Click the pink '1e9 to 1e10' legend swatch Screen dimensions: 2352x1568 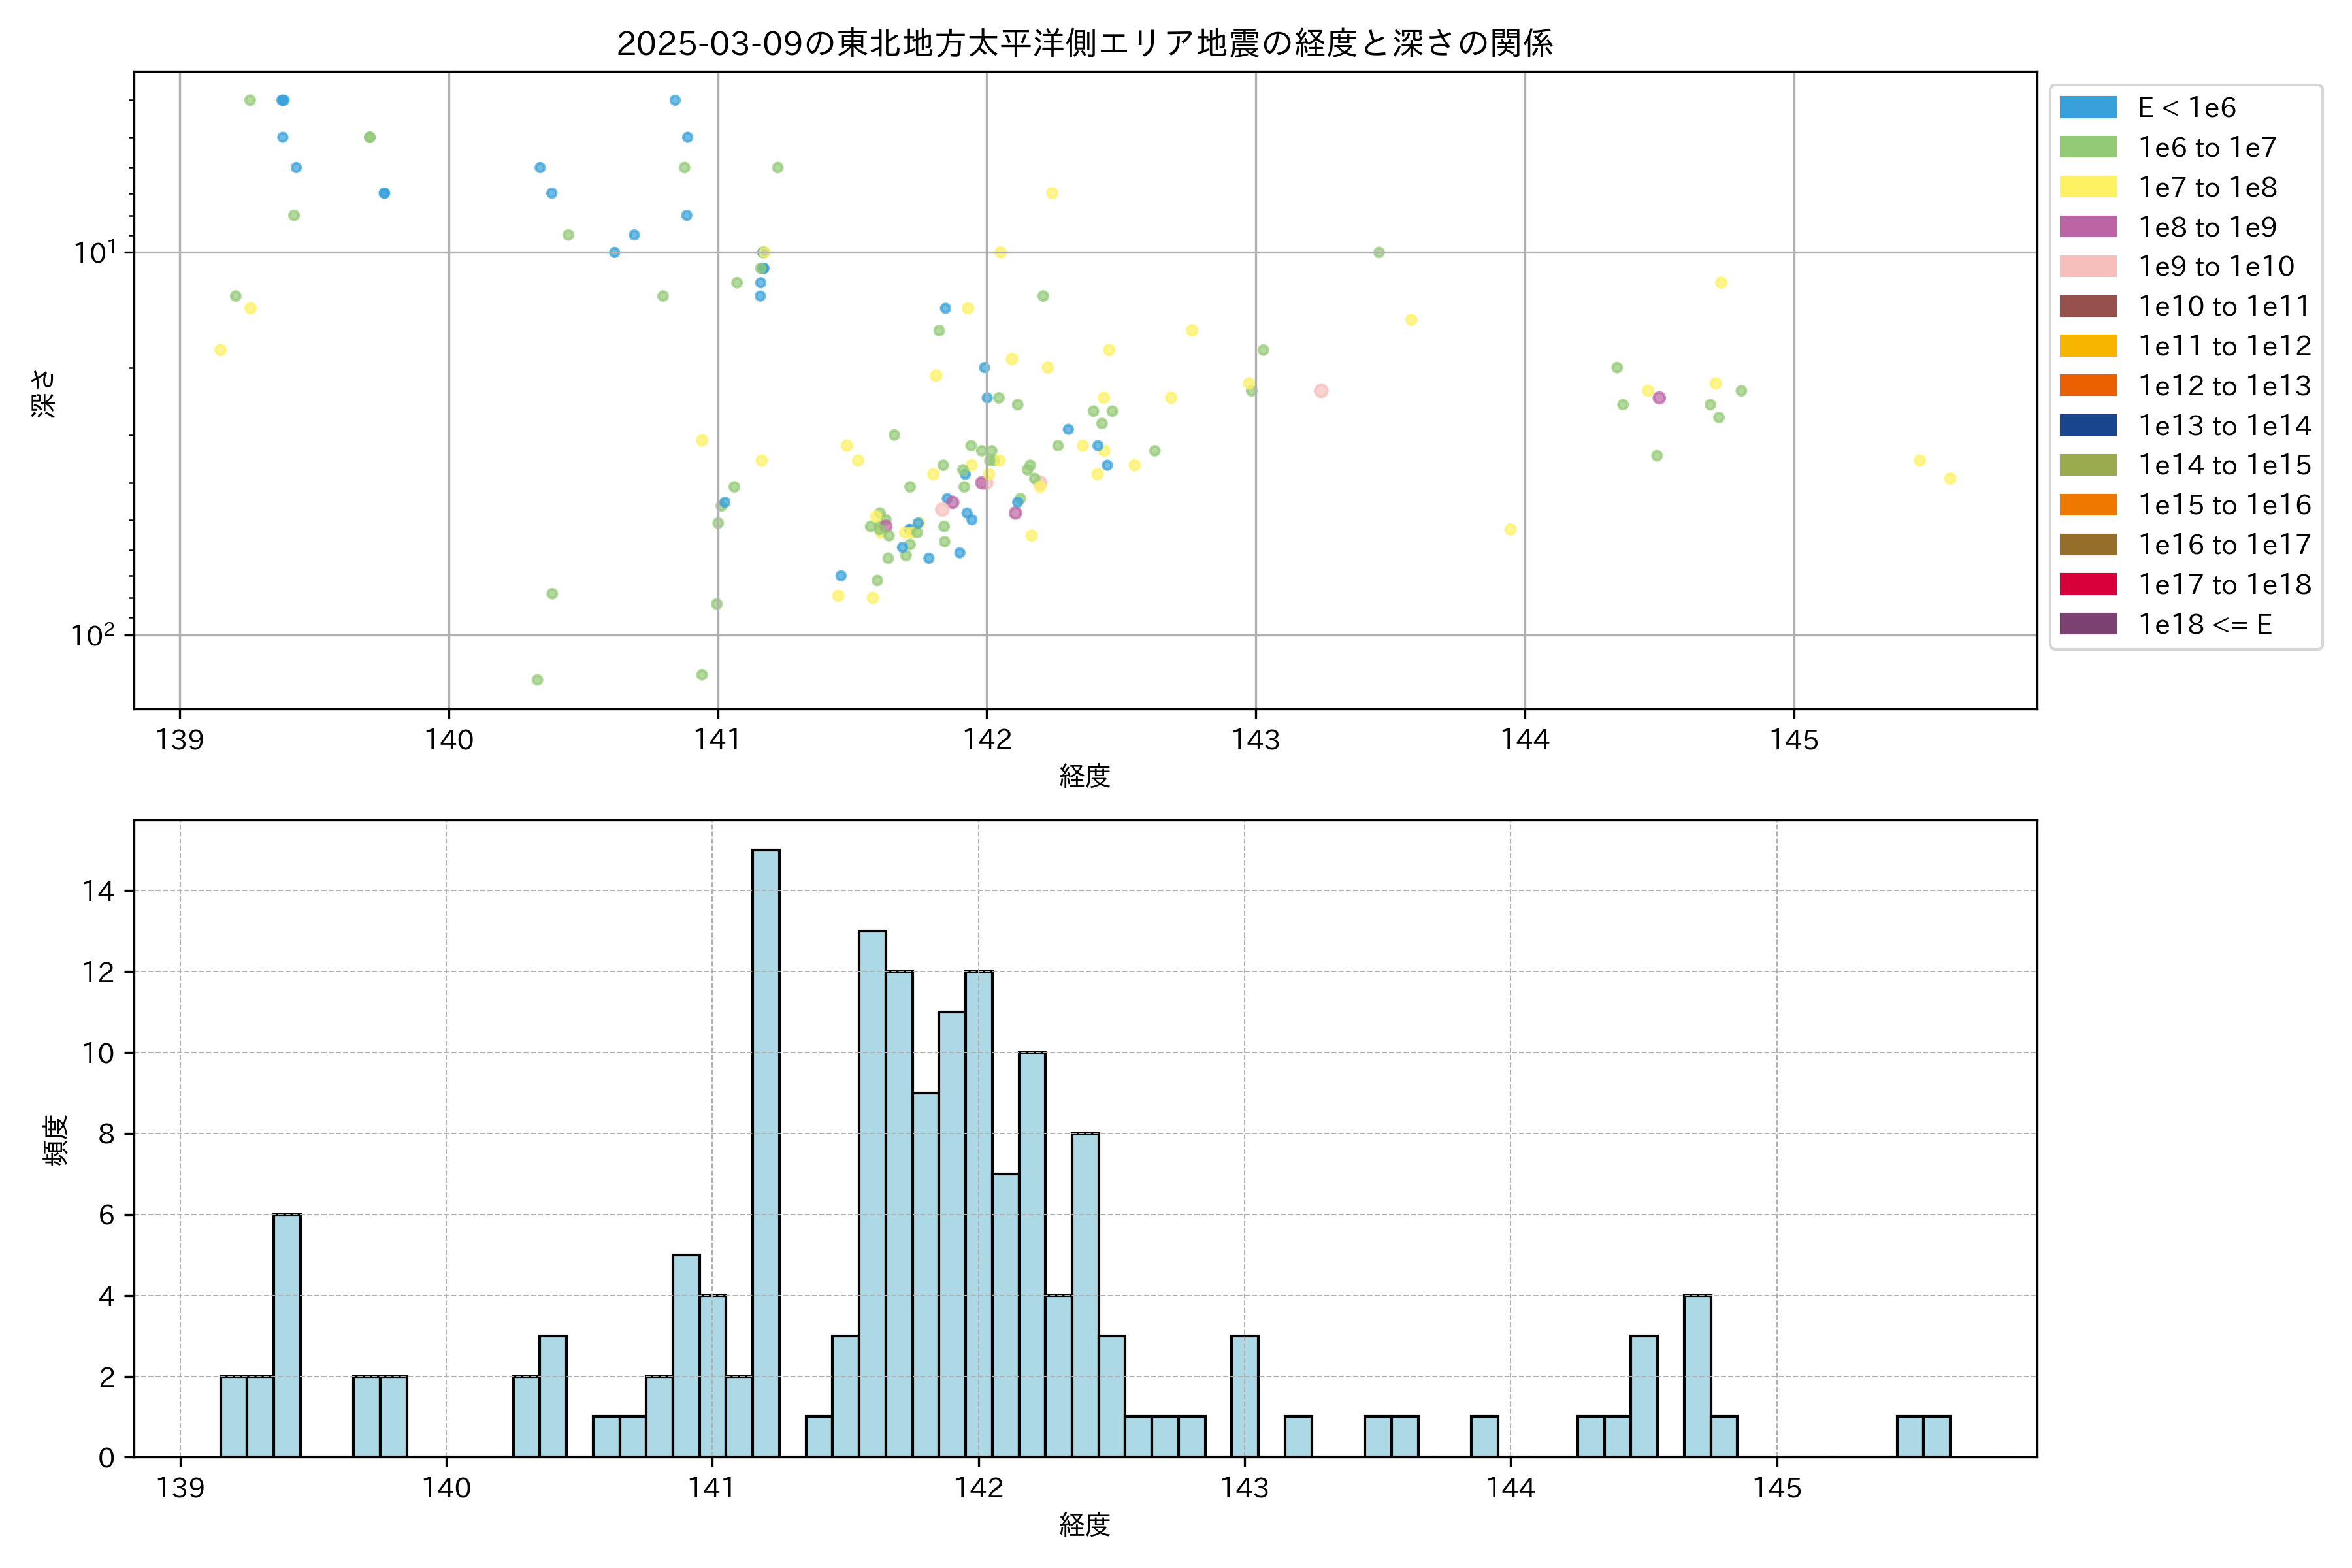point(2087,267)
